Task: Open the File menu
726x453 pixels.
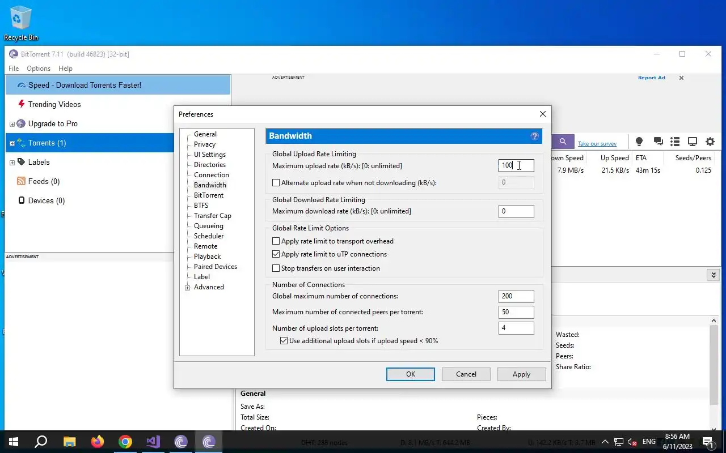Action: point(14,69)
